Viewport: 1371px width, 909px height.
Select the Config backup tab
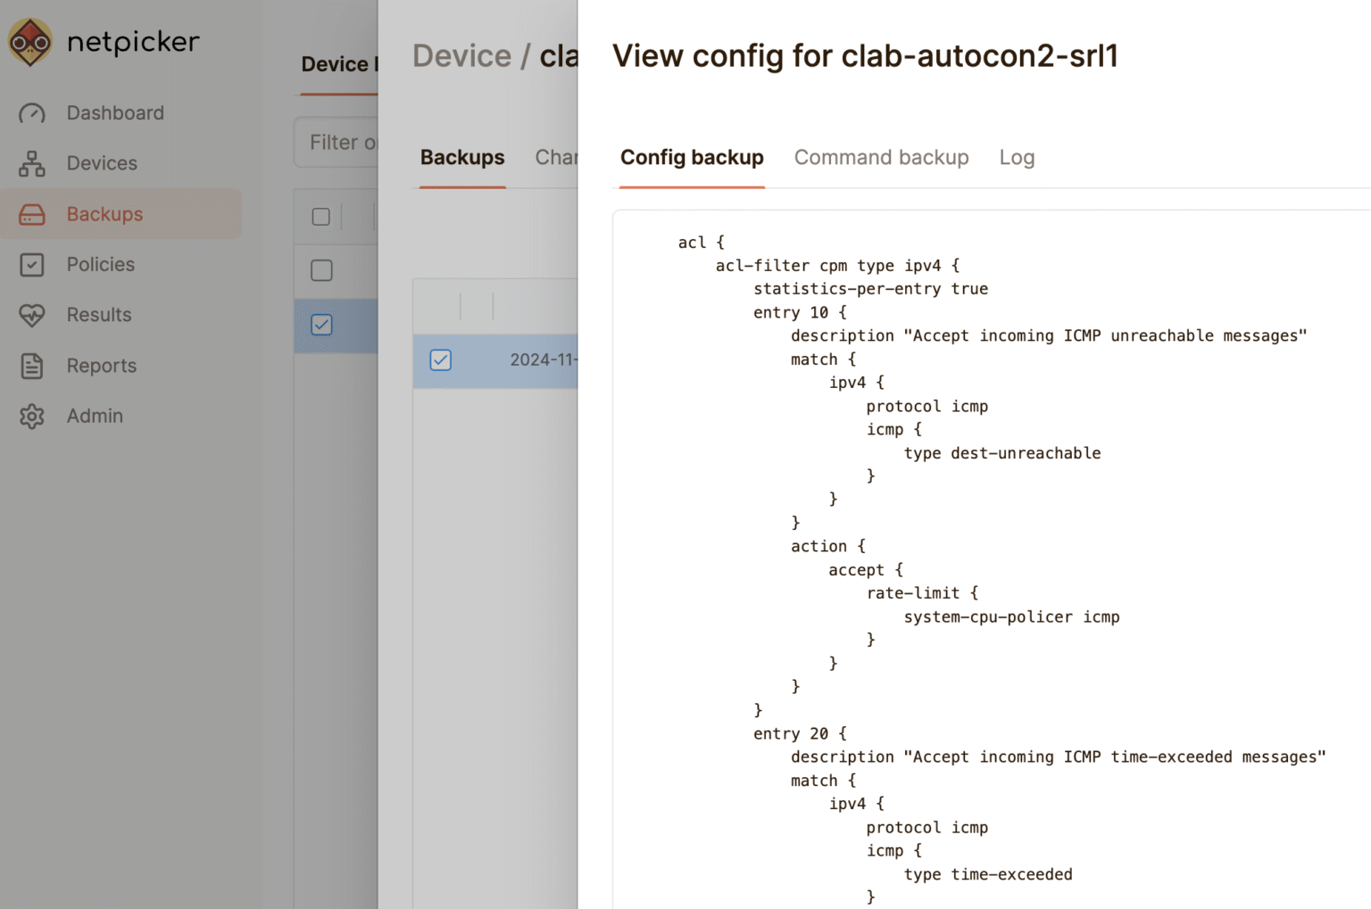(692, 157)
